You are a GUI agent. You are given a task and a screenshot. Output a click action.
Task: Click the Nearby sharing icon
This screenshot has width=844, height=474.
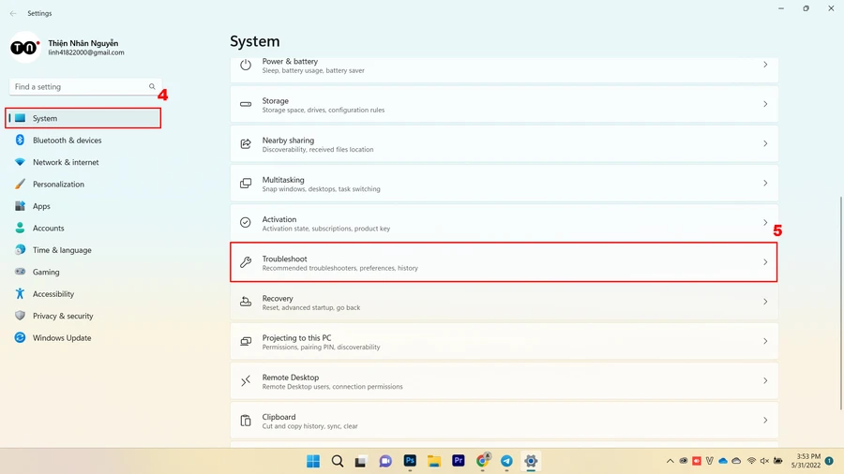pos(246,143)
